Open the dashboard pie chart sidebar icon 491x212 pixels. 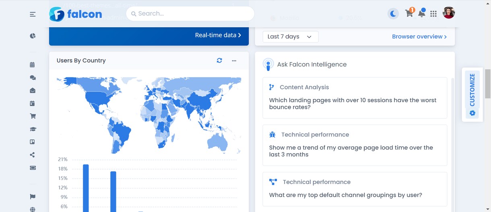point(33,36)
